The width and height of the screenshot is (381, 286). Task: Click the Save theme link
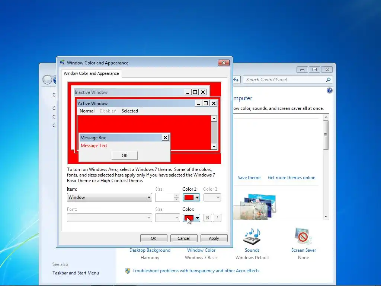coord(249,178)
